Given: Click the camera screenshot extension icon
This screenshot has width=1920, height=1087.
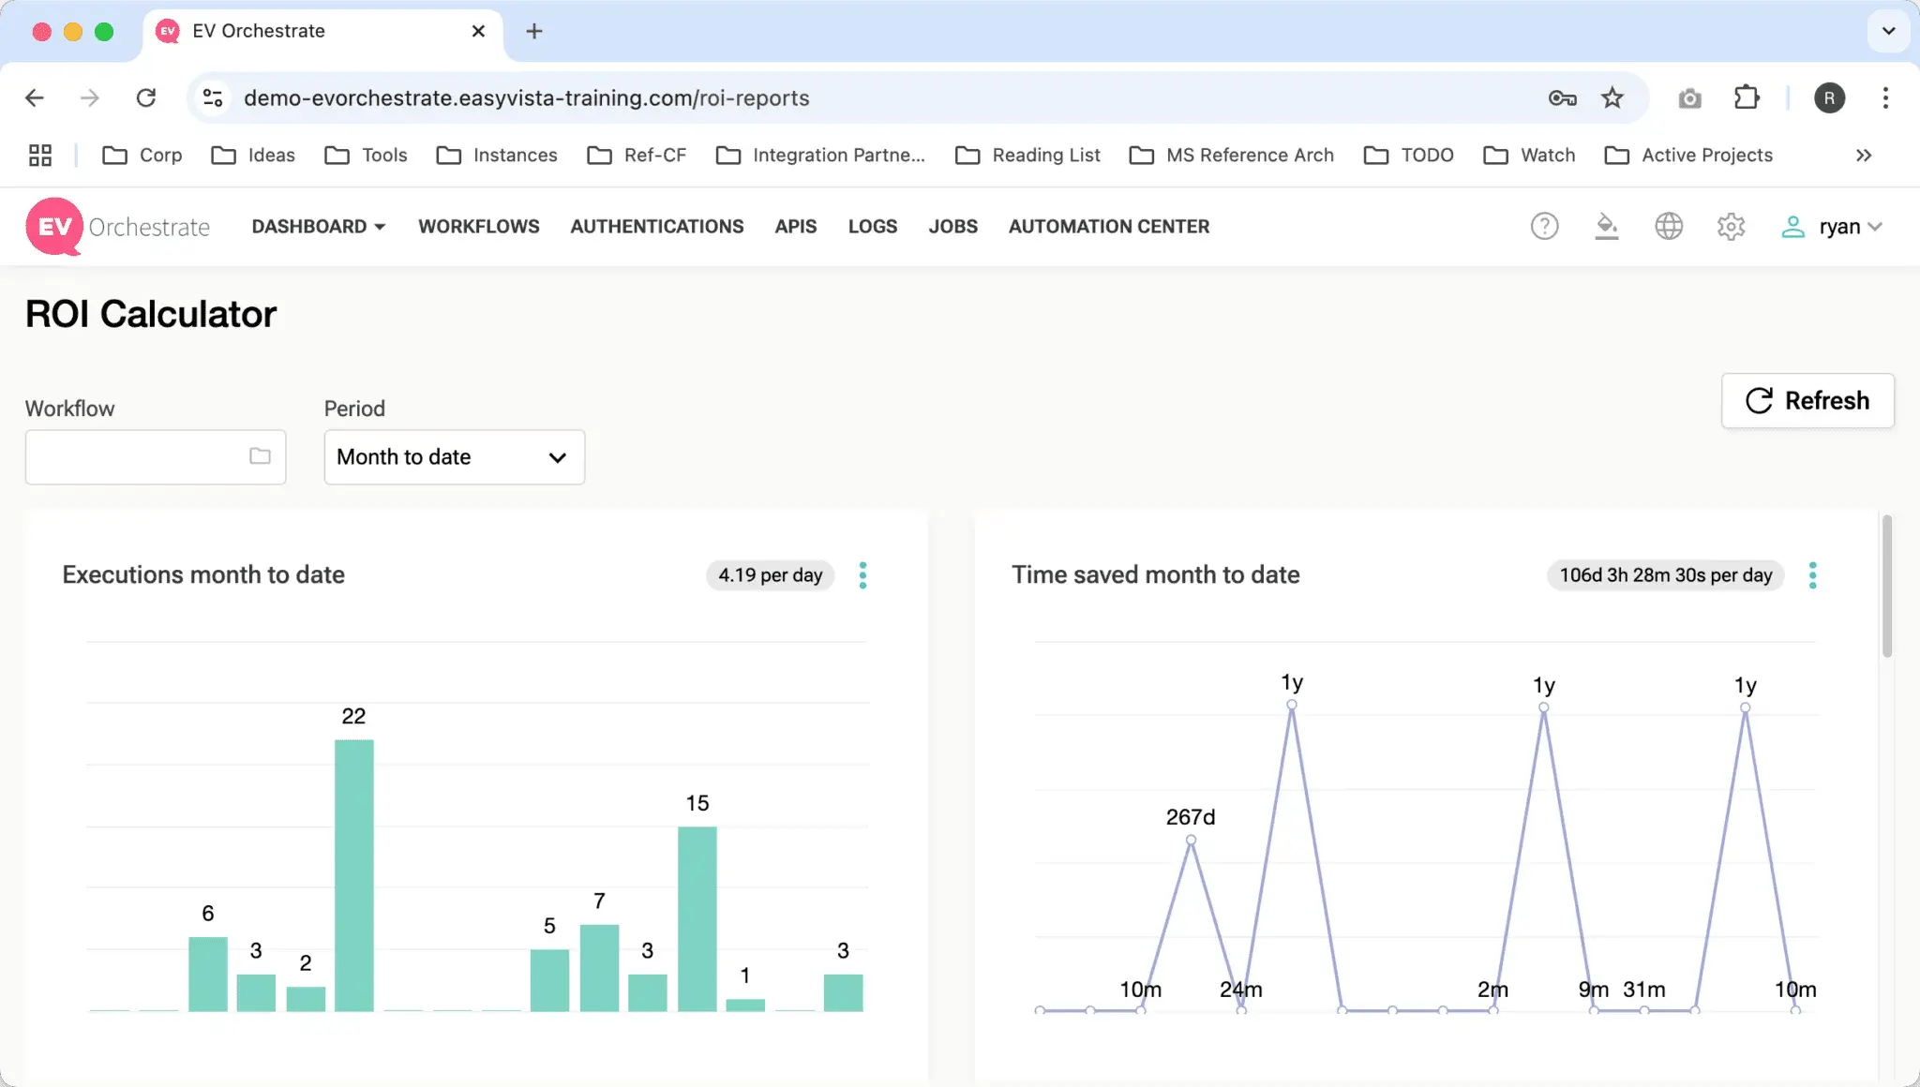Looking at the screenshot, I should click(x=1689, y=98).
